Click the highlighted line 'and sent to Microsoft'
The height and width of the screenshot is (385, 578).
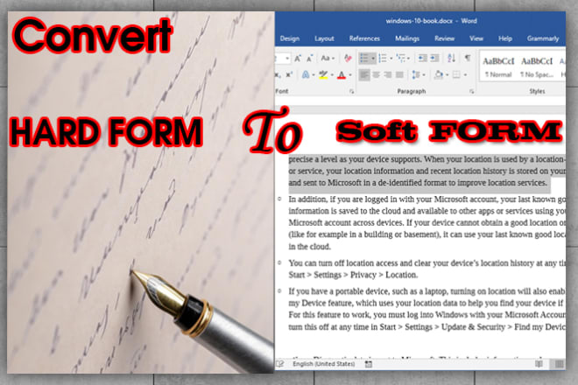pos(418,183)
